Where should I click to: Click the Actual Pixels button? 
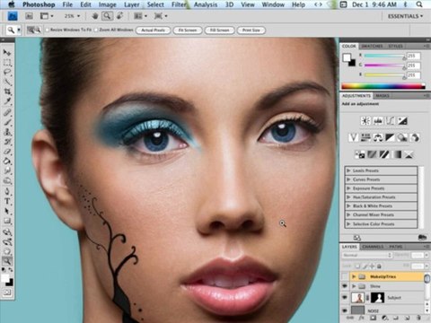[x=153, y=31]
